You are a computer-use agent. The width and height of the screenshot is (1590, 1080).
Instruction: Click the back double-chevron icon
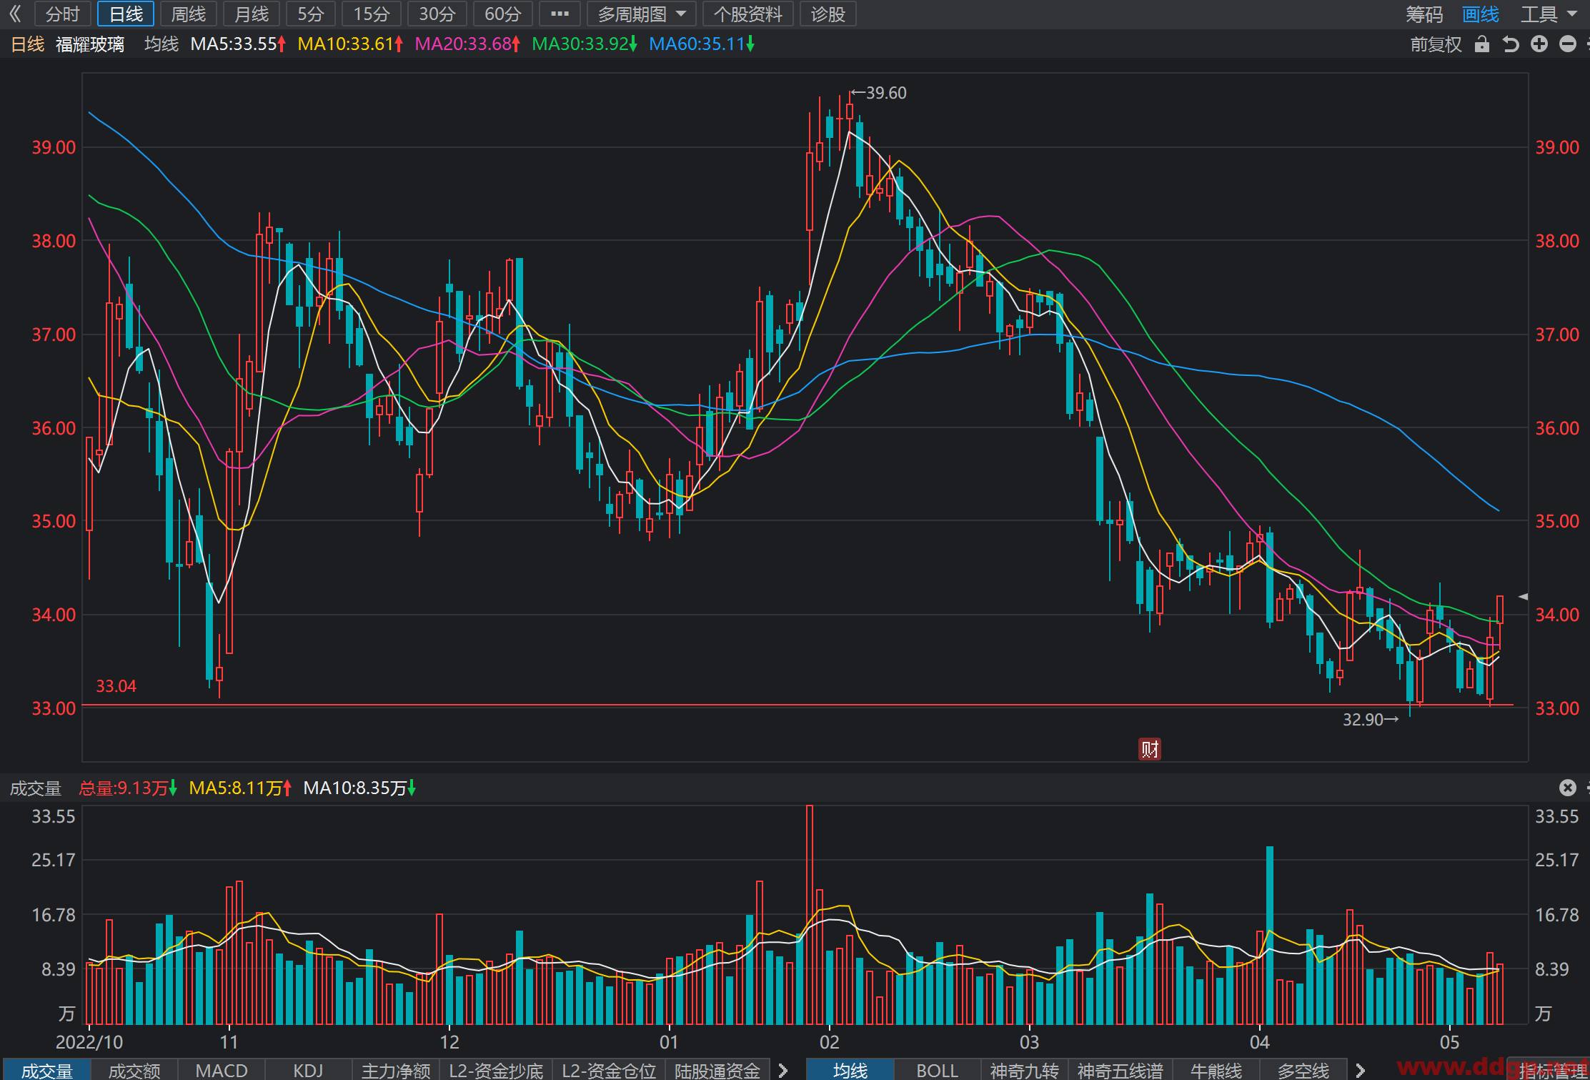click(x=15, y=14)
